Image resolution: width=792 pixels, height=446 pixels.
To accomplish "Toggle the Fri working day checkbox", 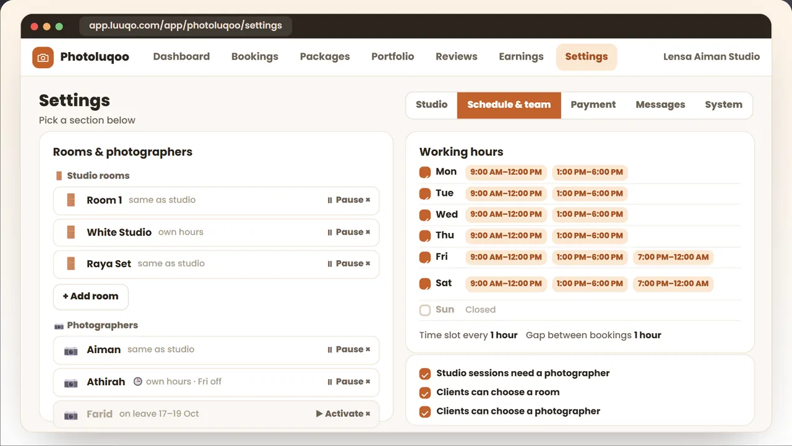I will coord(425,257).
